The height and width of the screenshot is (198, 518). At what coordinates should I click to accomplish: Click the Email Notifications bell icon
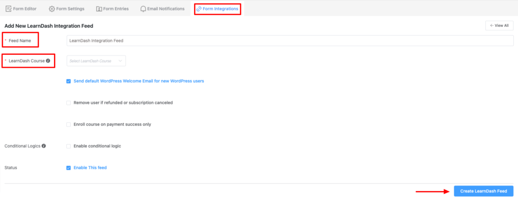(x=143, y=9)
